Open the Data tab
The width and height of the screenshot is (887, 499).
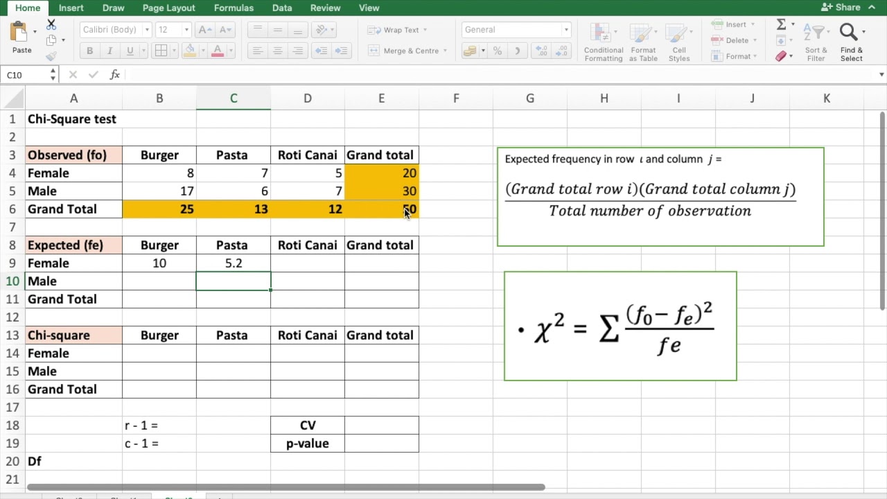[282, 8]
